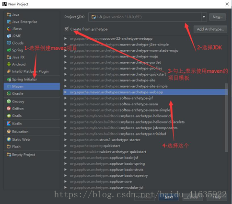Select appfuse-basic-jsf row
The width and height of the screenshot is (232, 204).
(145, 158)
